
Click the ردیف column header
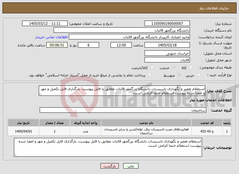(227, 123)
